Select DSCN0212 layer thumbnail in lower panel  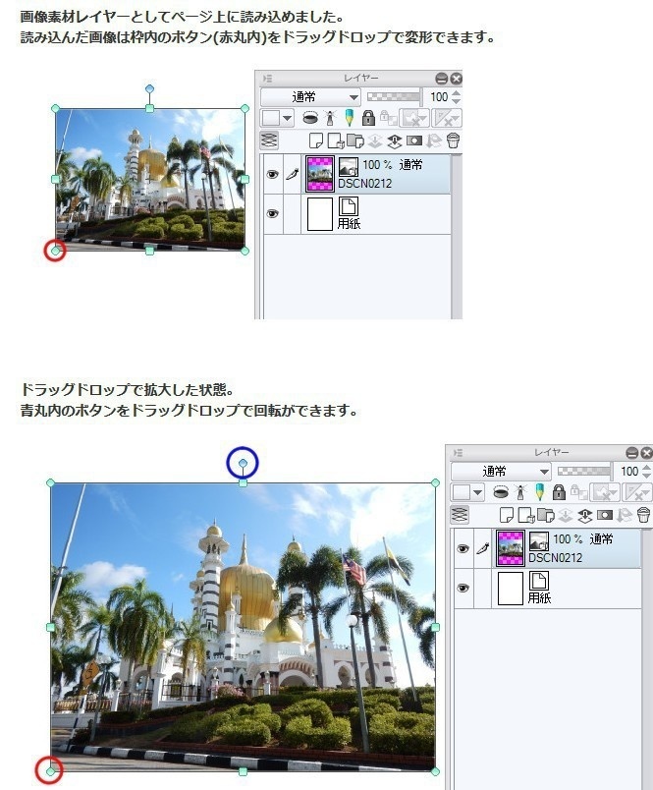pos(510,548)
